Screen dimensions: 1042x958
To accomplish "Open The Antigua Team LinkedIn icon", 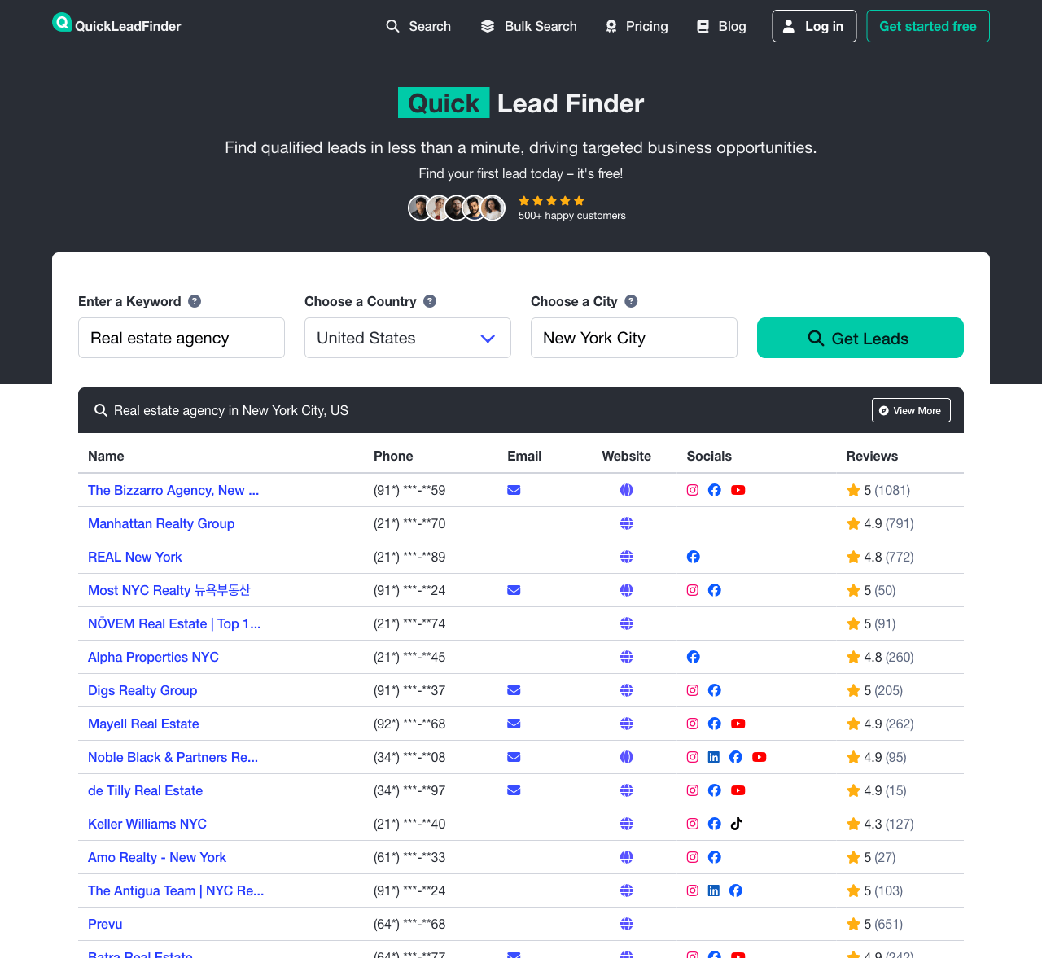I will click(714, 890).
